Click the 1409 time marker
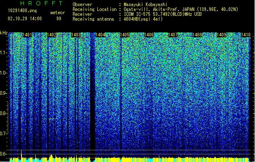 coord(221,35)
